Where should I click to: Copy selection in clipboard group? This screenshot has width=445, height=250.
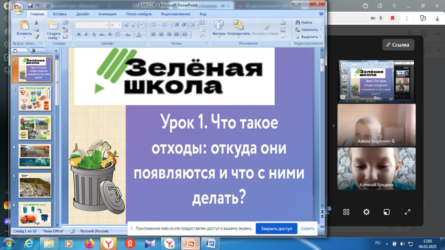click(x=36, y=30)
